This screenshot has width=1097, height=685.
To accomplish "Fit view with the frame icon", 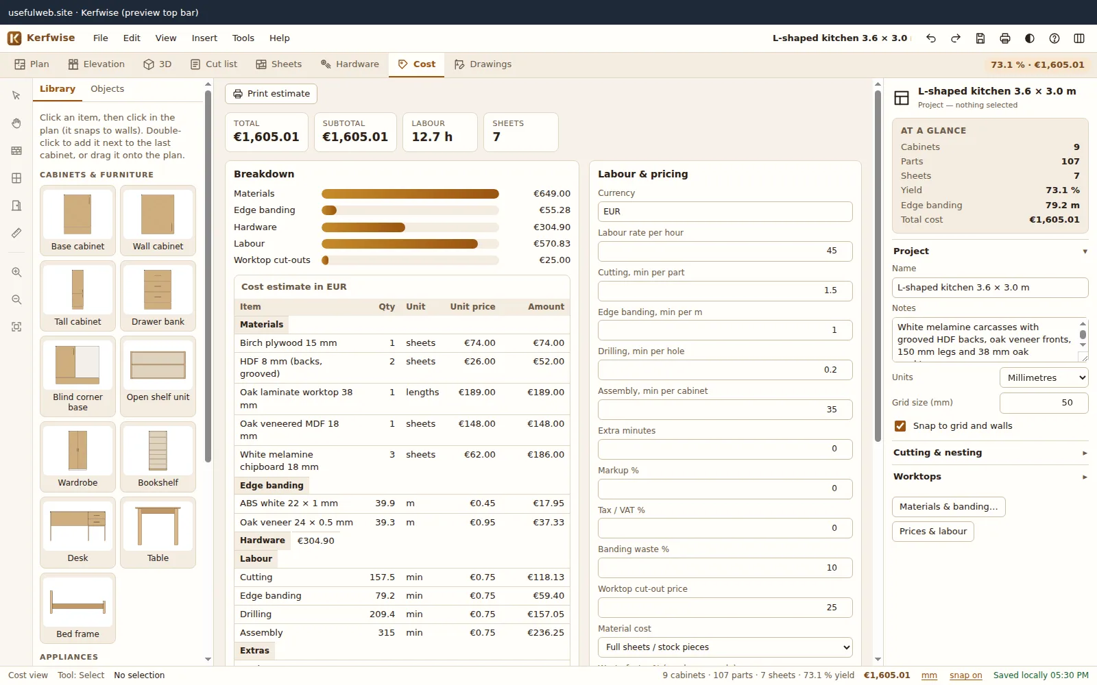I will pyautogui.click(x=16, y=327).
